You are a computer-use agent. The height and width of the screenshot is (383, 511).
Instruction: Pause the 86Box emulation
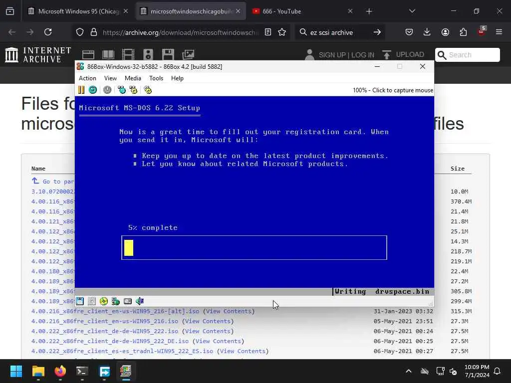coord(81,90)
